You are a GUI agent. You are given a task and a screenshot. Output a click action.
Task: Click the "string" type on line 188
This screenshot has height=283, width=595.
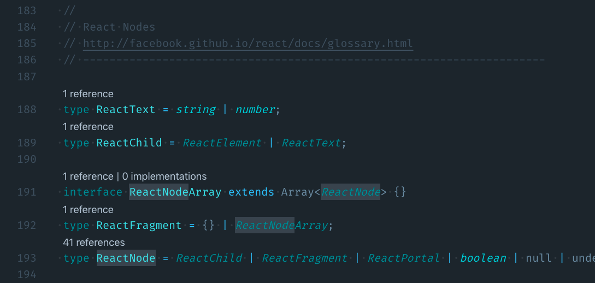tap(196, 110)
